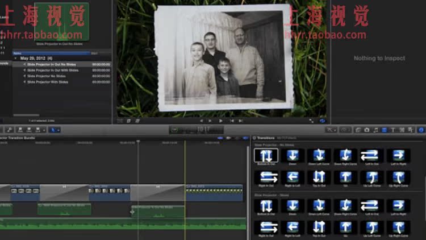This screenshot has height=240, width=426.
Task: Select No Slides Top In Out transition
Action: click(x=319, y=179)
